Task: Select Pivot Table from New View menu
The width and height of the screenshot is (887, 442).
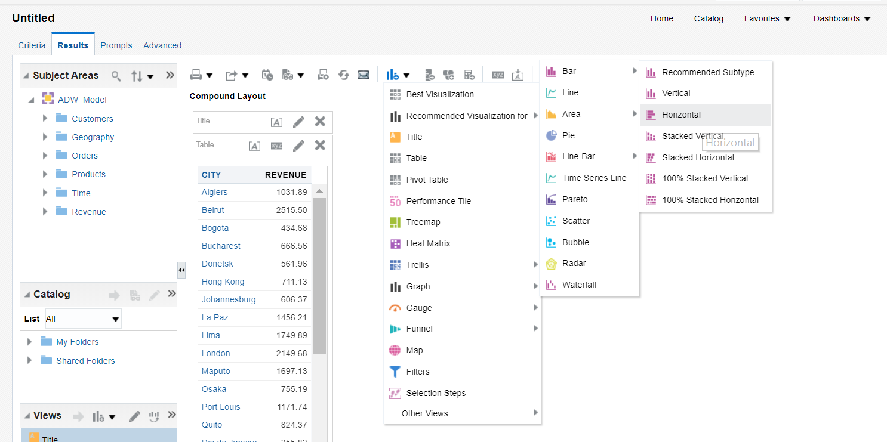Action: point(462,180)
